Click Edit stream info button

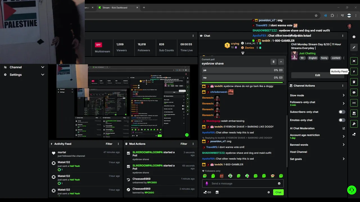tap(318, 75)
